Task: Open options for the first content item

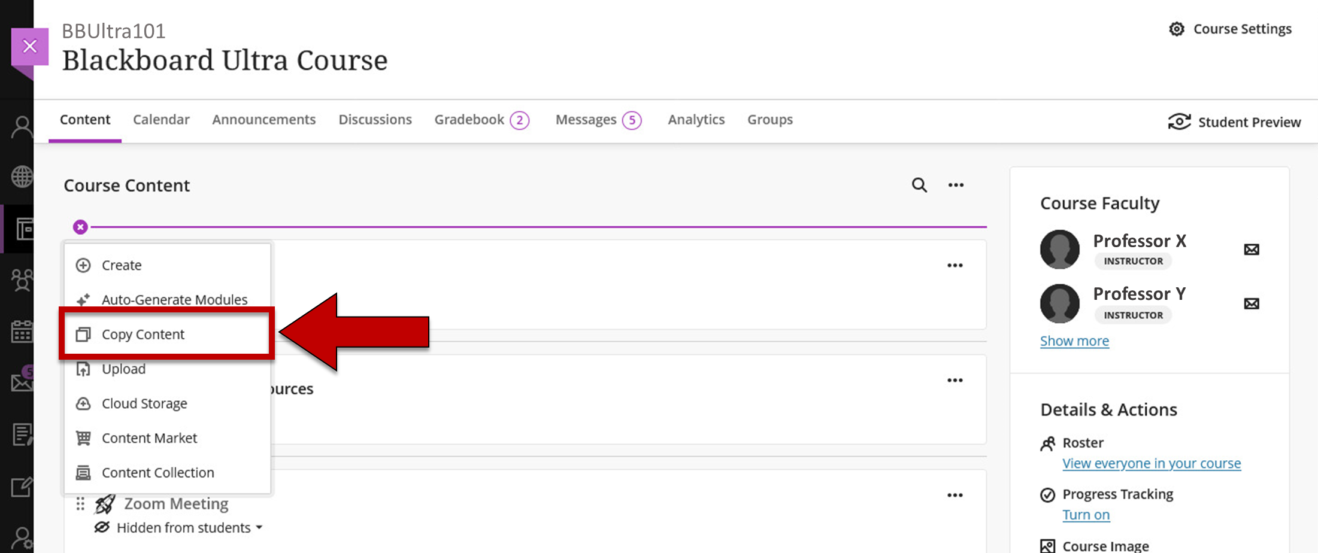Action: pos(955,265)
